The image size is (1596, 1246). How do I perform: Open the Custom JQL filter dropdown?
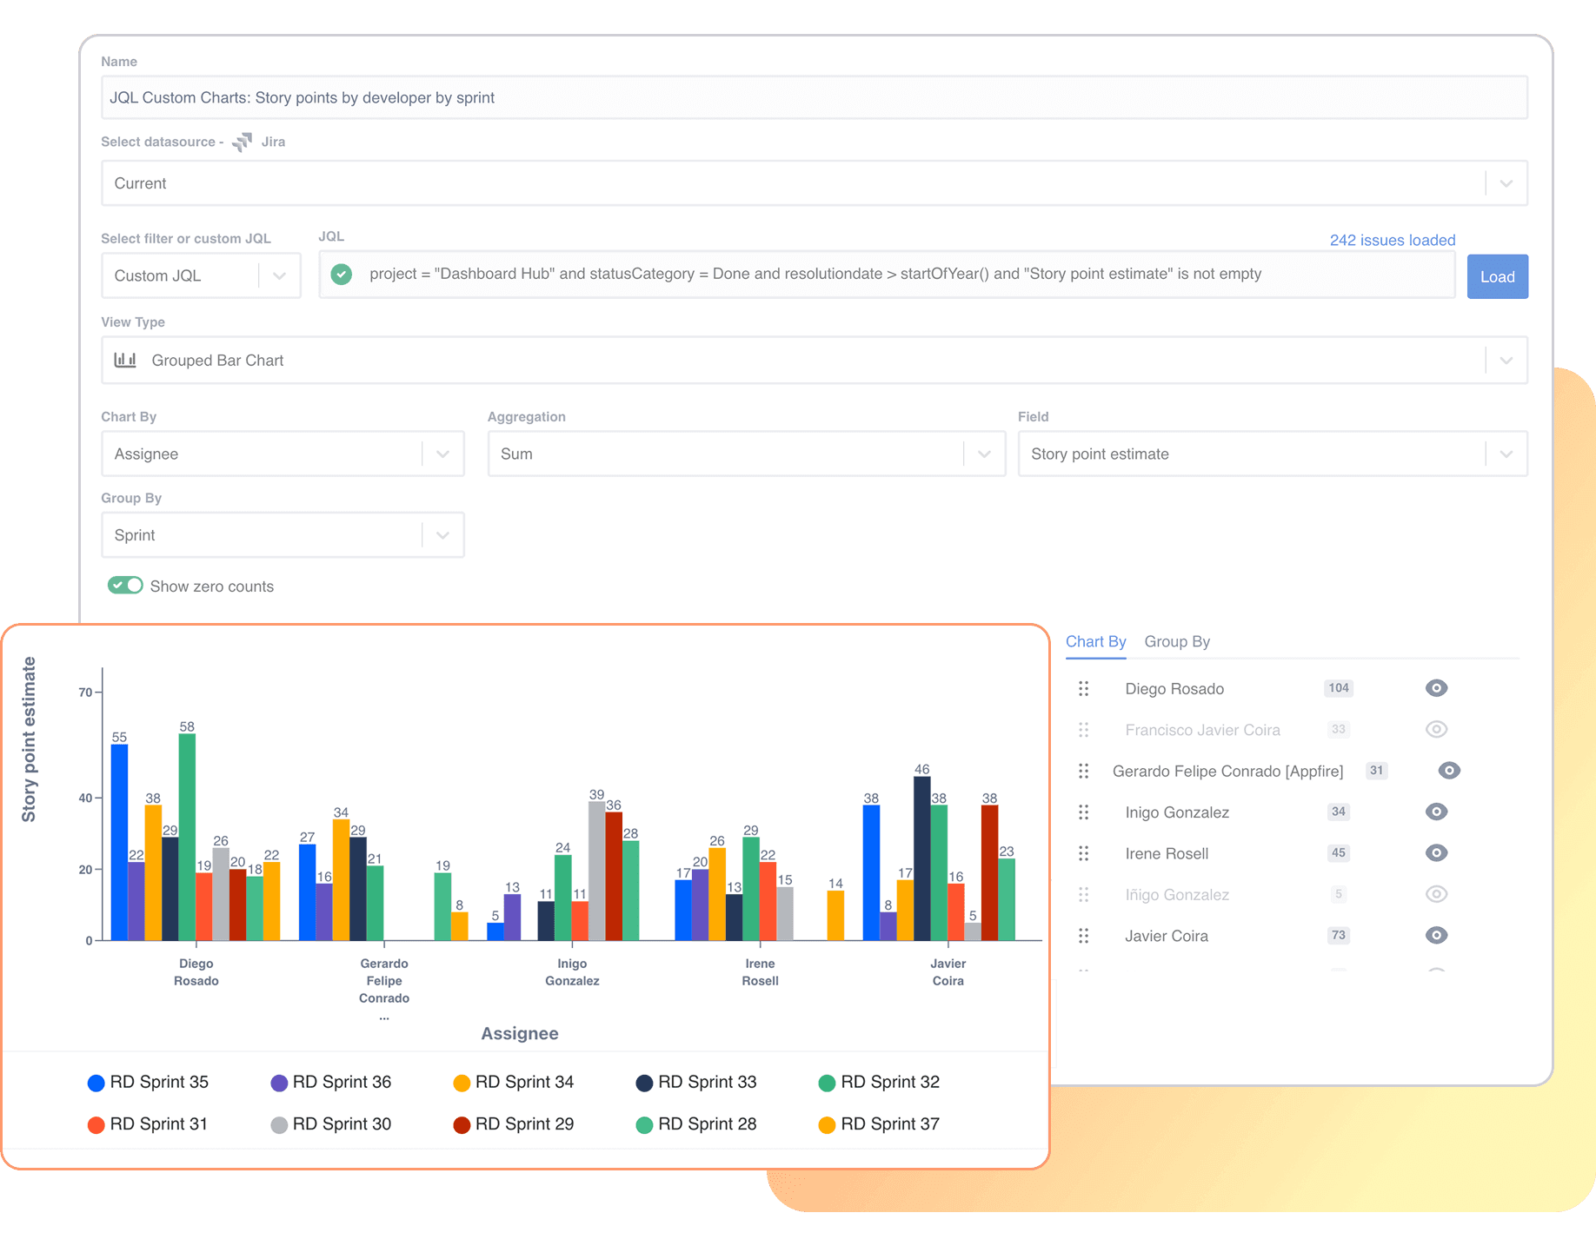tap(278, 275)
